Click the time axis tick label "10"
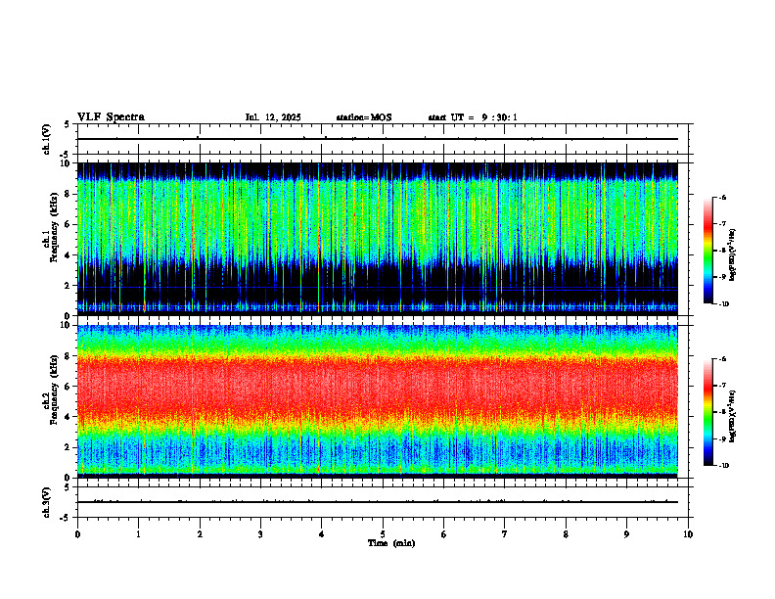 [x=688, y=534]
